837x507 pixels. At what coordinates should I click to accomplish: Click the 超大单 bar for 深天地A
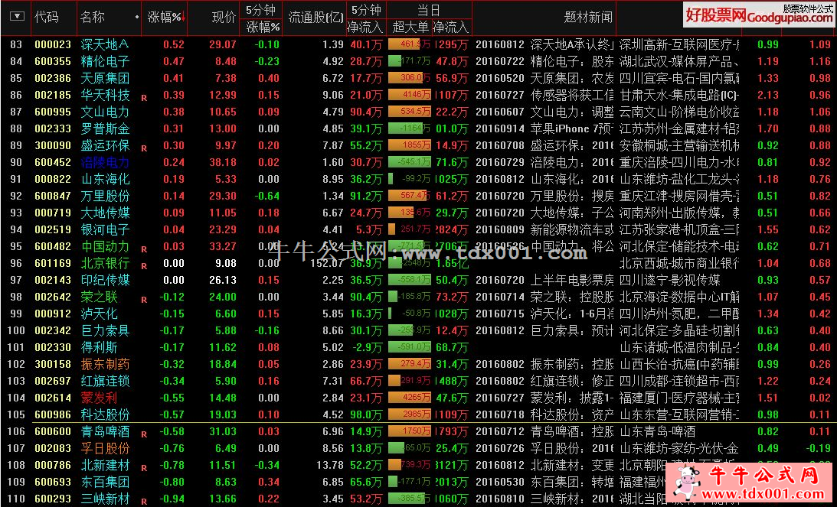[x=410, y=44]
